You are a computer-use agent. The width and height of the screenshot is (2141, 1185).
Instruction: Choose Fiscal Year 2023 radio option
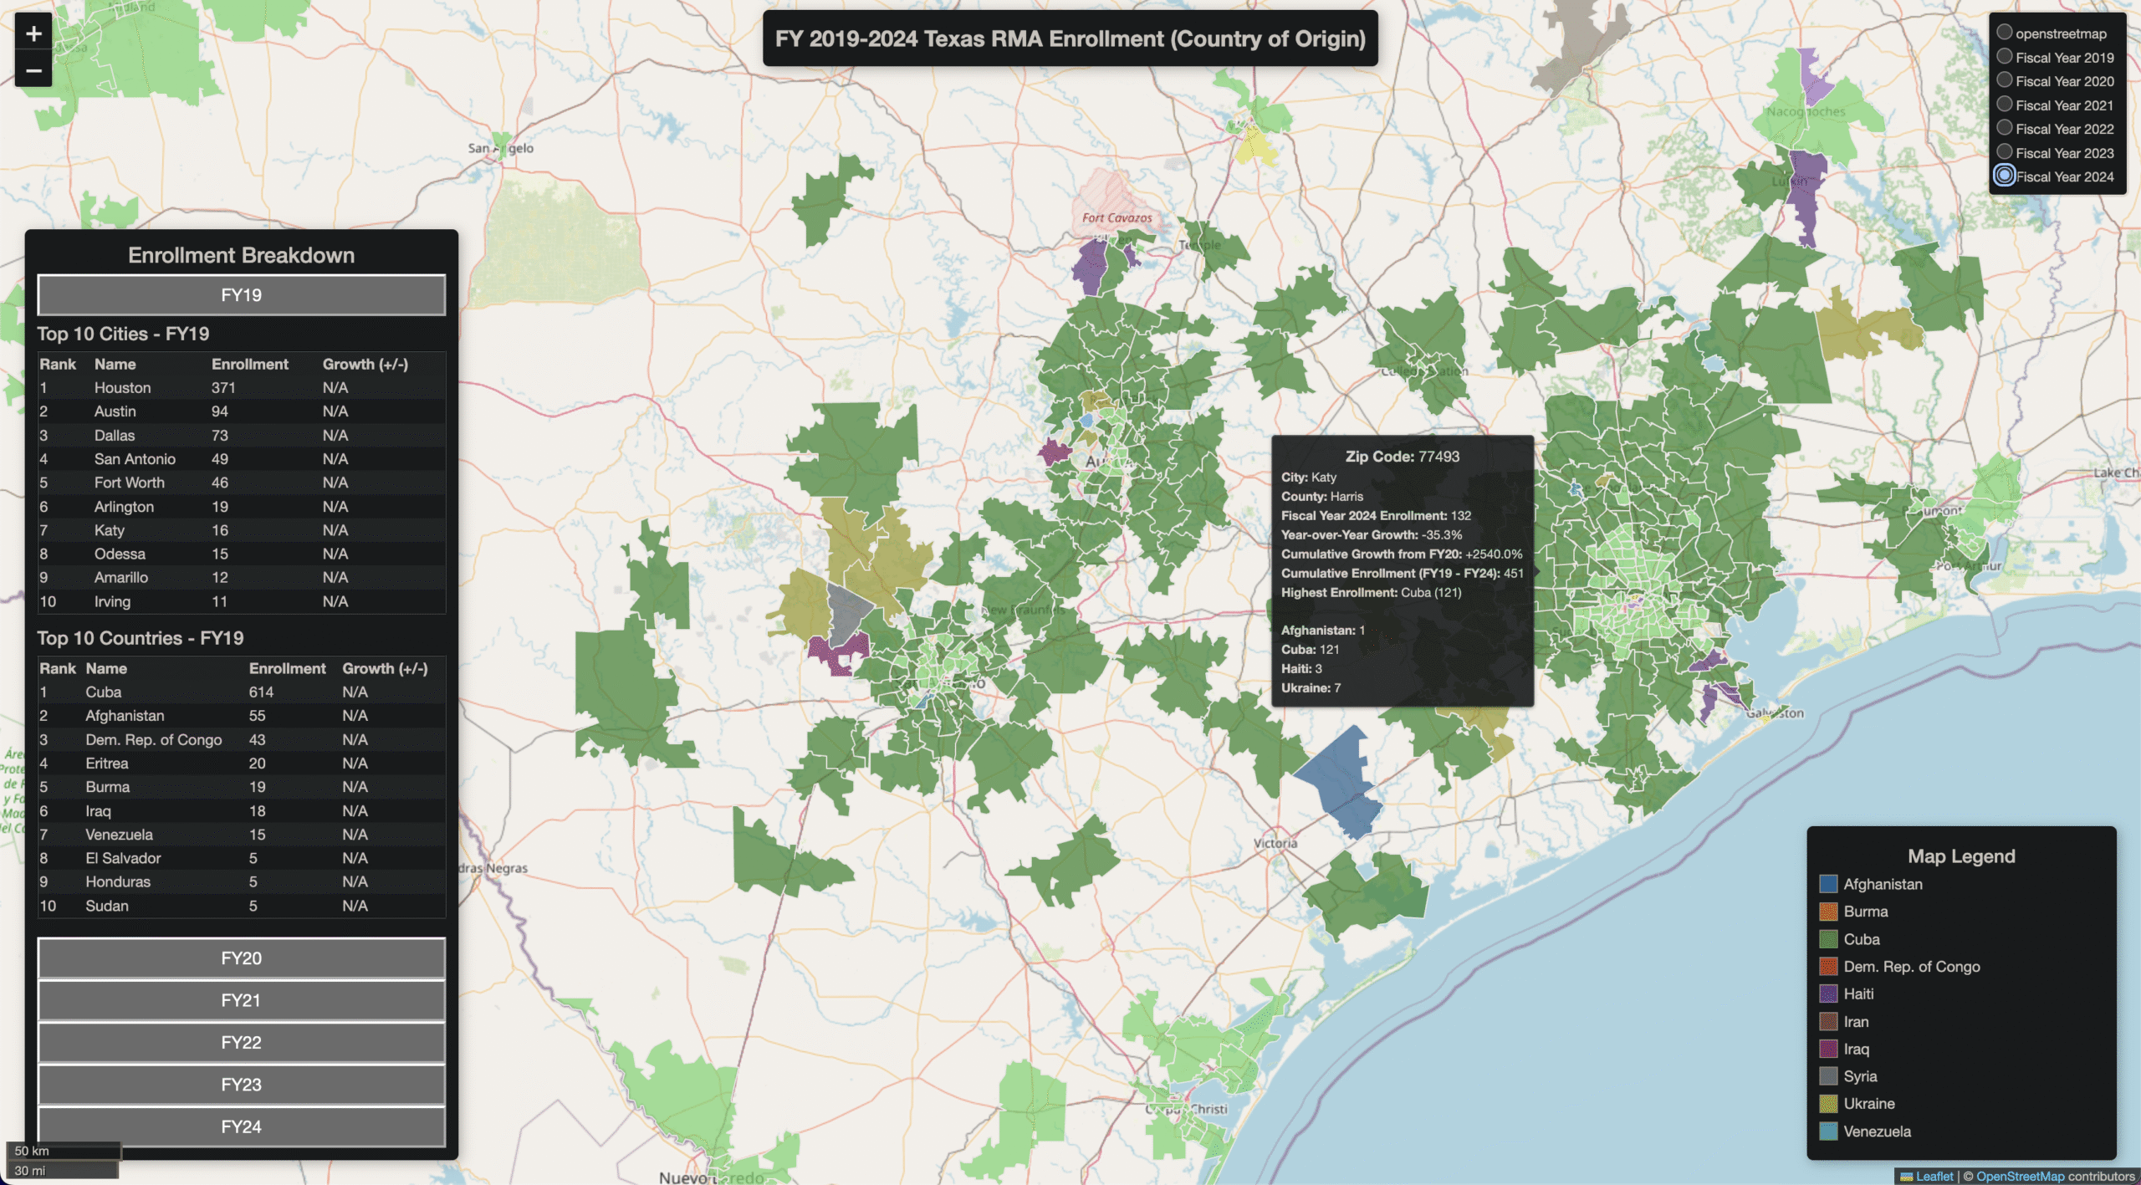2005,152
